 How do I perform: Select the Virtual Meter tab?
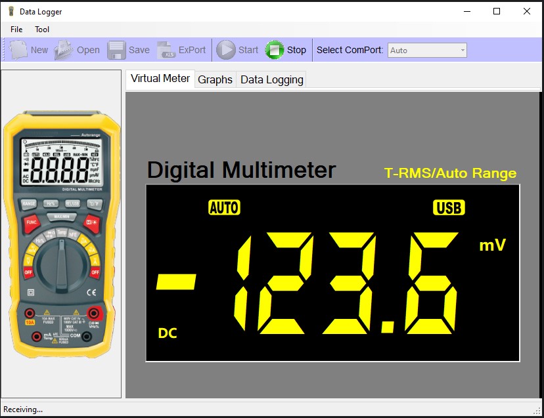coord(160,79)
